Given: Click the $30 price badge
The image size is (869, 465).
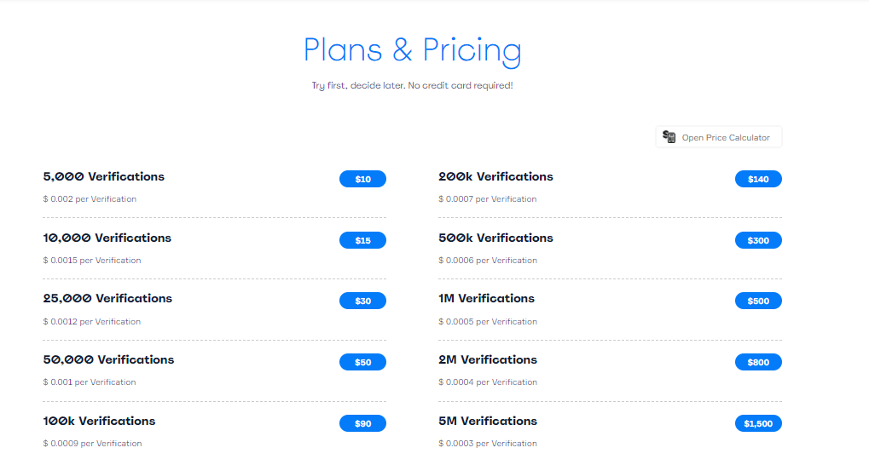Looking at the screenshot, I should pyautogui.click(x=362, y=301).
